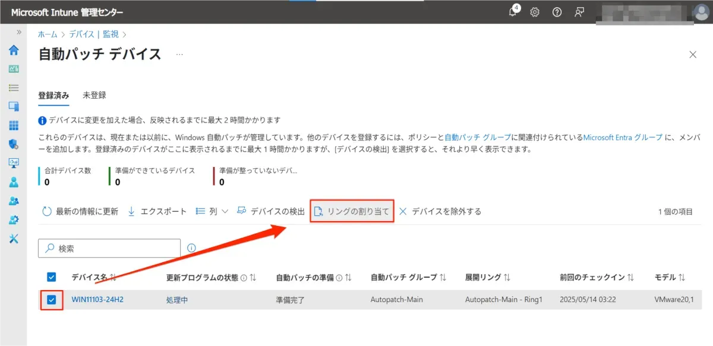
Task: Open the feedback icon in header
Action: 579,12
